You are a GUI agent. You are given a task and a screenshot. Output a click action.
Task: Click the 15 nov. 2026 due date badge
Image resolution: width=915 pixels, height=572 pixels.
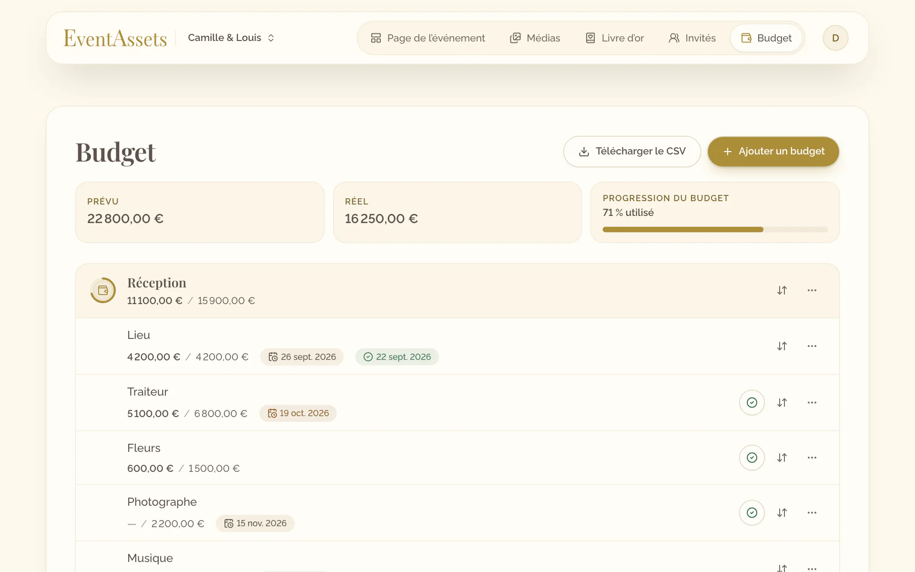255,523
